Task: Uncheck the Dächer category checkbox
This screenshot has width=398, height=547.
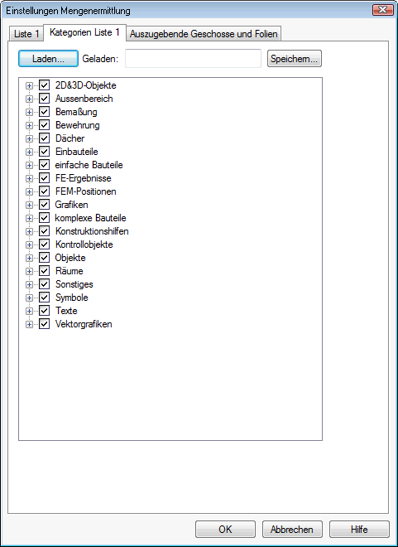Action: tap(44, 138)
